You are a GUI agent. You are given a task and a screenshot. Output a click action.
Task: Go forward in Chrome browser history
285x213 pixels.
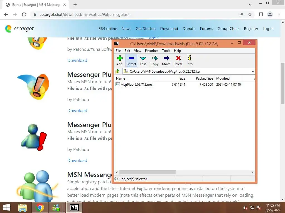click(x=15, y=14)
